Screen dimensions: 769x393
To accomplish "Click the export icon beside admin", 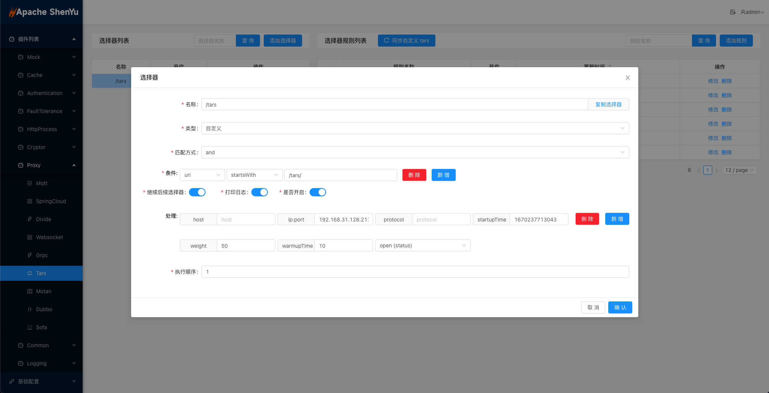I will [733, 12].
